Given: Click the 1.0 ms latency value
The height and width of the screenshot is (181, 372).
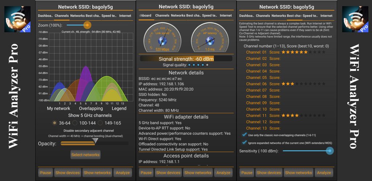Looking at the screenshot, I should click(210, 50).
